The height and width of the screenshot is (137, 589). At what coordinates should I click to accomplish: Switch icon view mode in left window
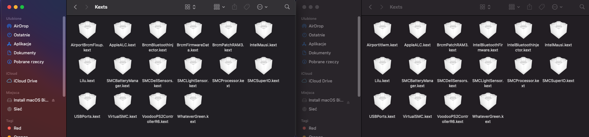[190, 7]
